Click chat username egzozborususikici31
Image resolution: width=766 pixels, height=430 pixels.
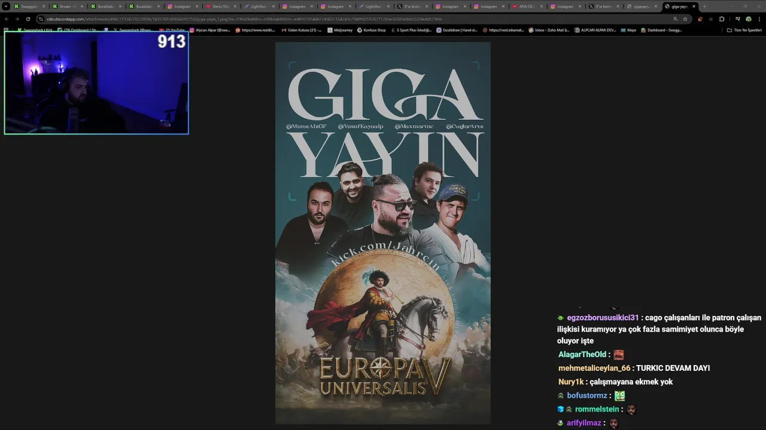[x=603, y=318]
